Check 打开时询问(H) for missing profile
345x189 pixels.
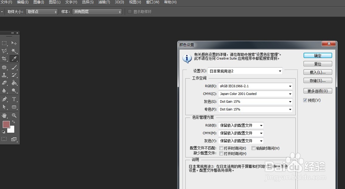(x=221, y=154)
